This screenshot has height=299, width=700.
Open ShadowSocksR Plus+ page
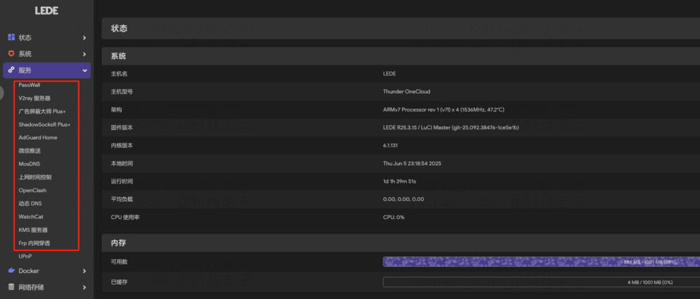44,125
